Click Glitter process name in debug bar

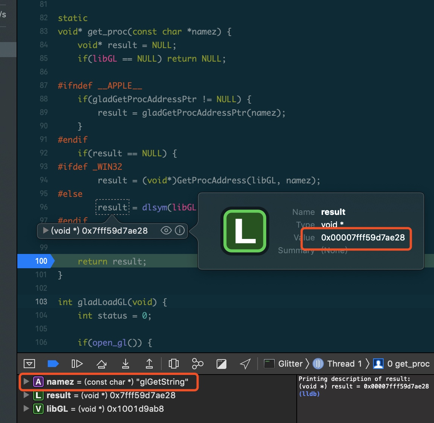click(290, 364)
